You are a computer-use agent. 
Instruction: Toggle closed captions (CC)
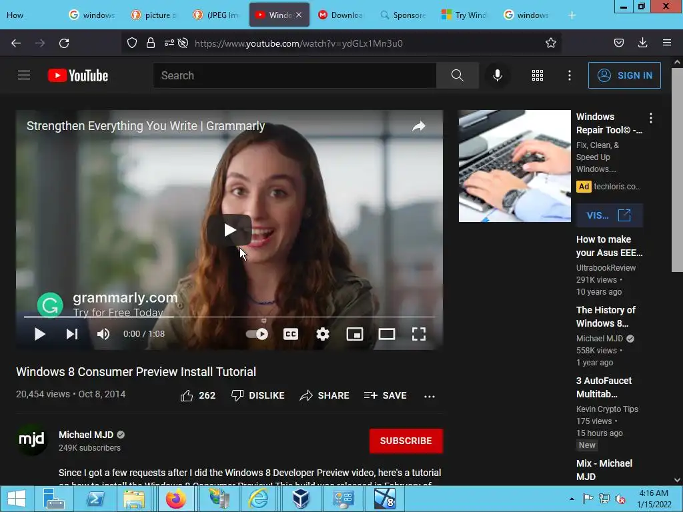pyautogui.click(x=291, y=334)
